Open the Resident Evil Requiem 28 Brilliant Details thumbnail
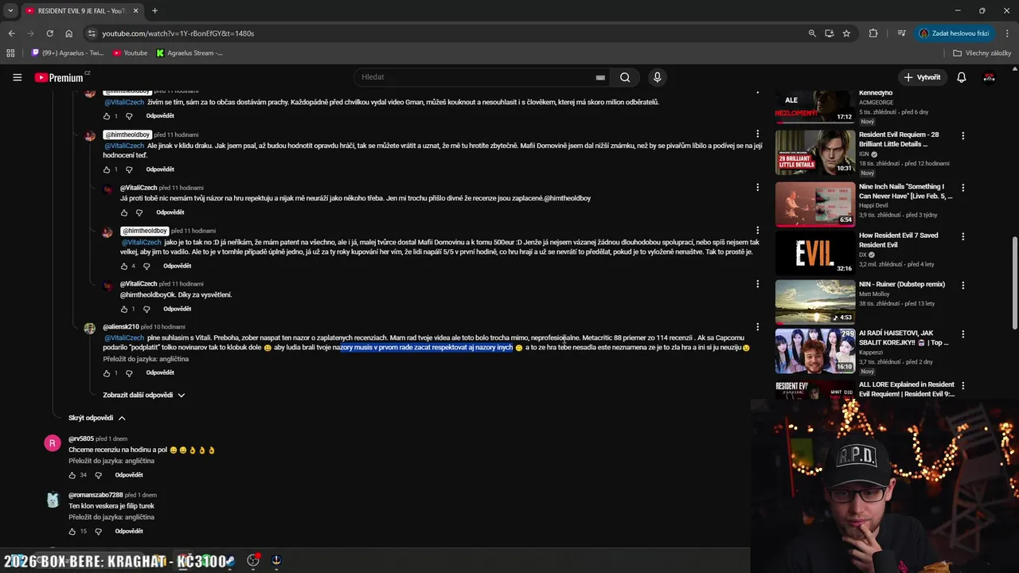 coord(815,152)
